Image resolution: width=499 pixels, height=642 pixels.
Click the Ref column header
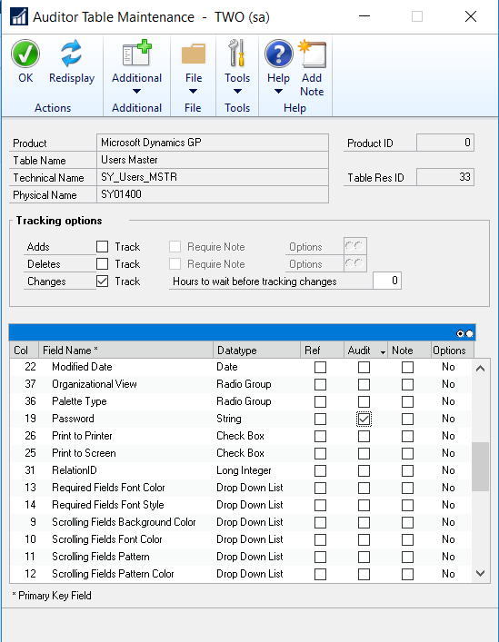(322, 351)
